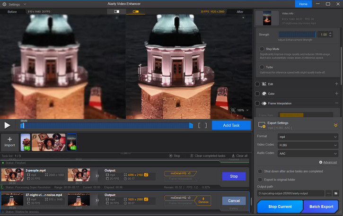Click the After label tab
343x216 pixels.
240,12
